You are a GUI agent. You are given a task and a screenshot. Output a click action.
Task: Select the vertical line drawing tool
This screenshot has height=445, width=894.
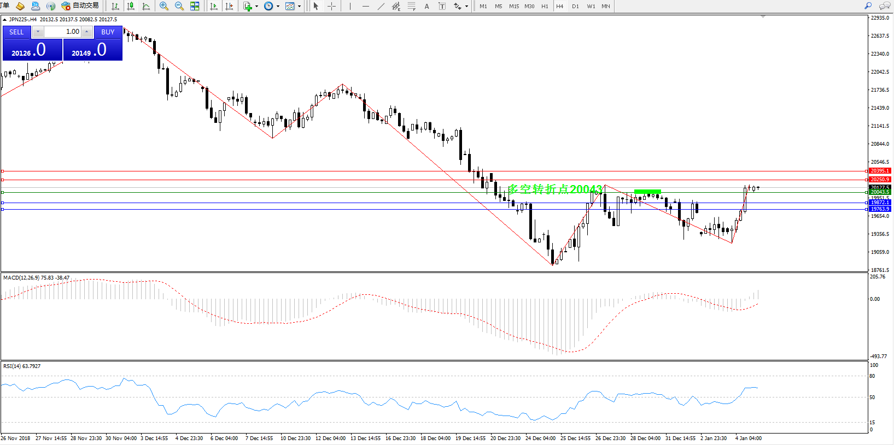click(x=350, y=6)
